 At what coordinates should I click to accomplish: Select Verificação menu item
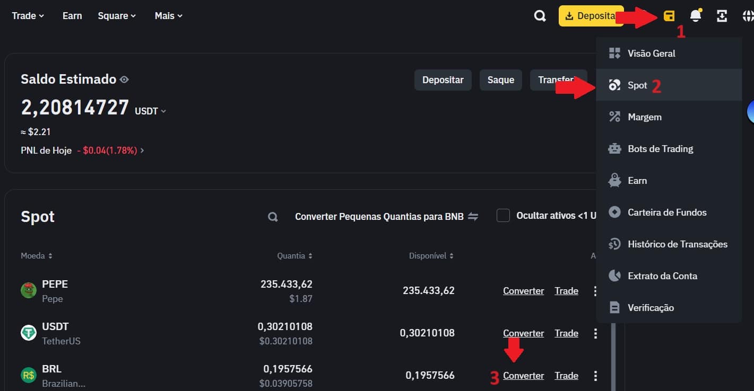(669, 307)
